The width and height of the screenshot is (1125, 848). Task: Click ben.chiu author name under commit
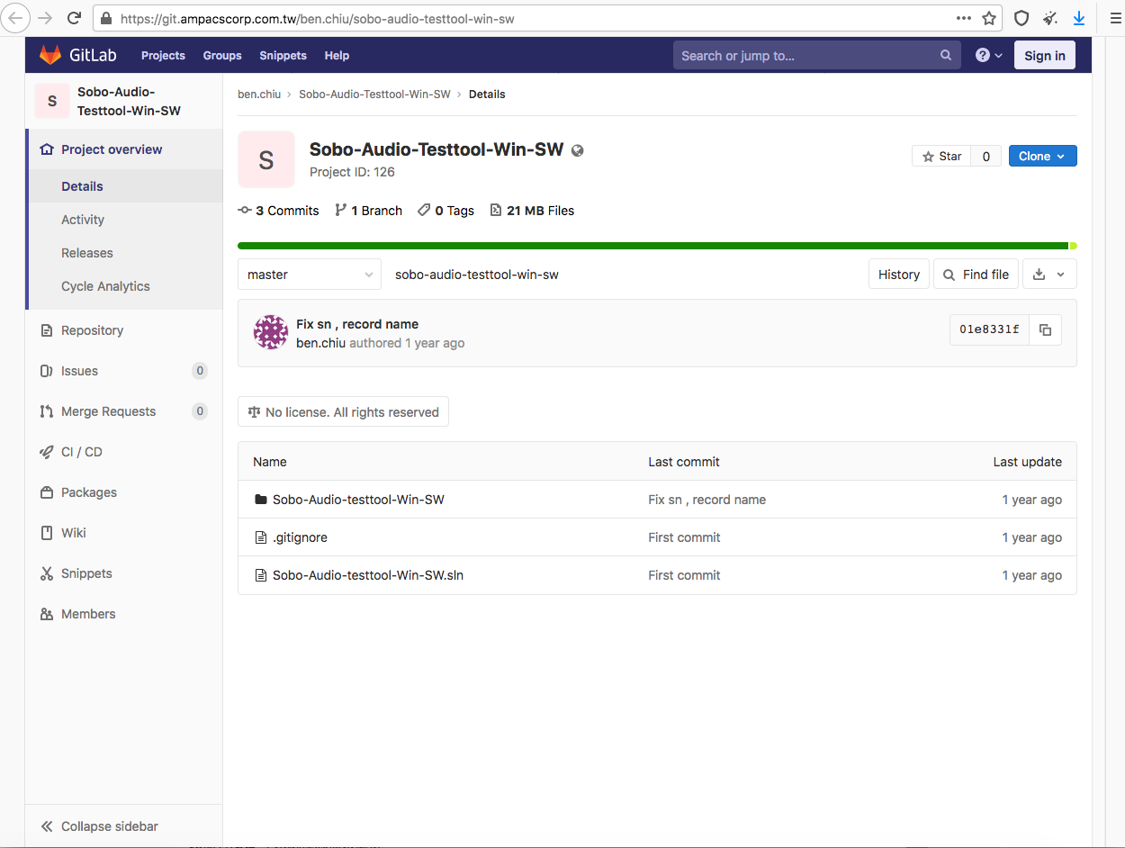[x=320, y=343]
